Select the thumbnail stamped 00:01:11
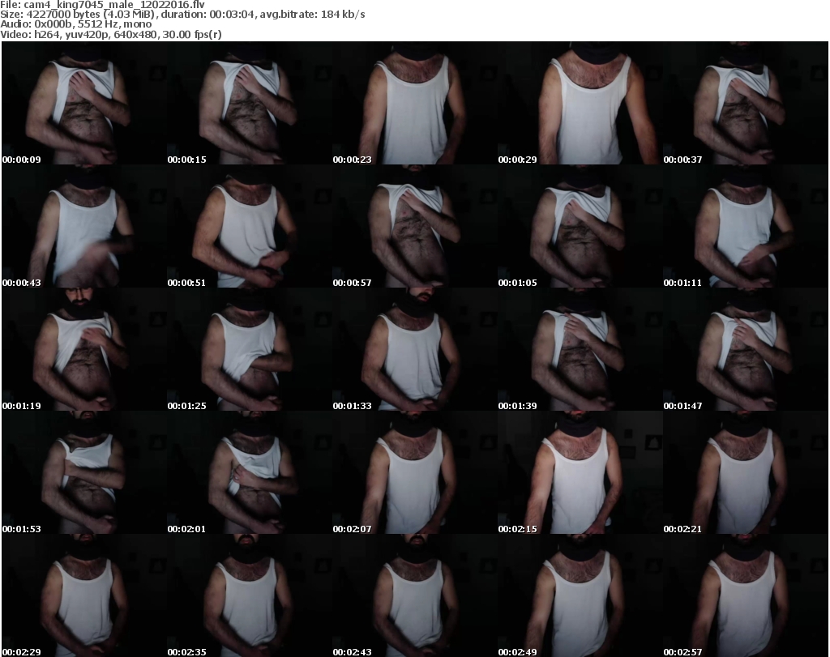The height and width of the screenshot is (657, 830). click(746, 226)
